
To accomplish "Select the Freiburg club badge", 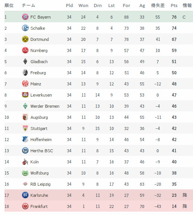I will click(25, 72).
